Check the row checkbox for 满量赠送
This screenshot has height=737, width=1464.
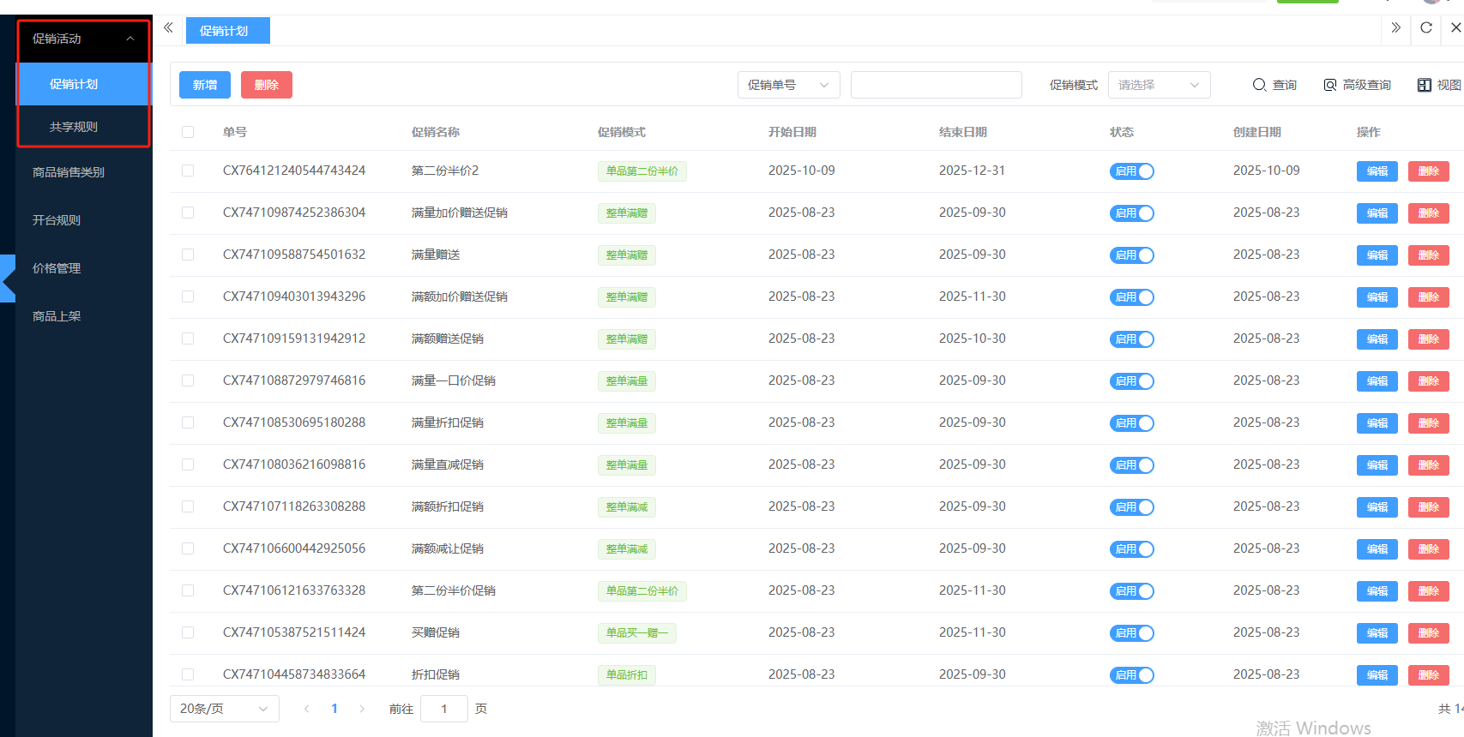188,255
